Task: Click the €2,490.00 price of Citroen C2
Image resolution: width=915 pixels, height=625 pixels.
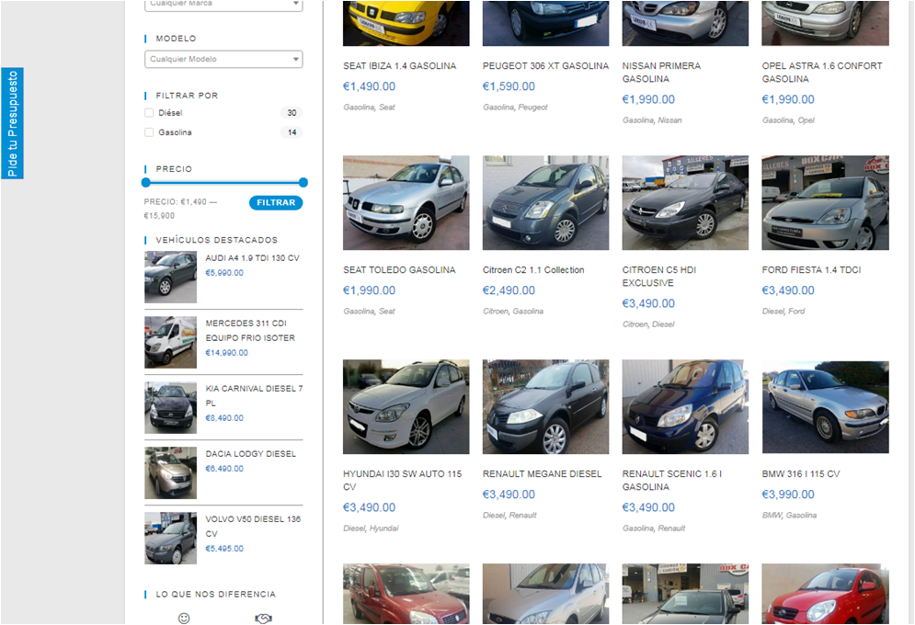Action: pos(509,290)
